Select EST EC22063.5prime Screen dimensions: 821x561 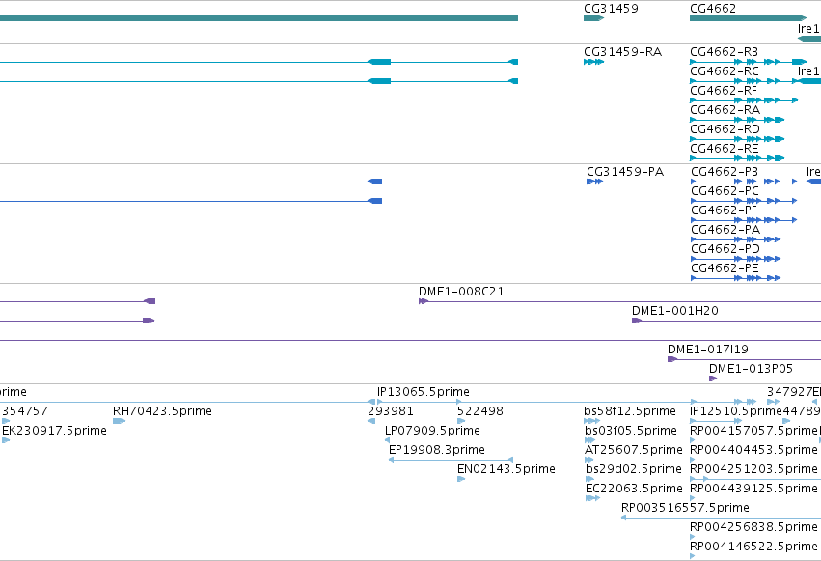coord(634,489)
